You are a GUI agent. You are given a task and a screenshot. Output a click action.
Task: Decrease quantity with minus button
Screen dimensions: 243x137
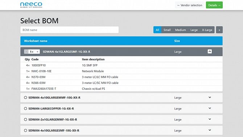26,52
